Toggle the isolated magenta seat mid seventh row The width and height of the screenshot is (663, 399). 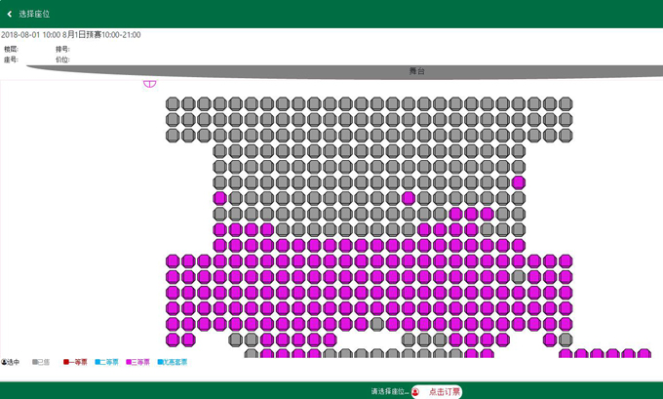(x=409, y=198)
